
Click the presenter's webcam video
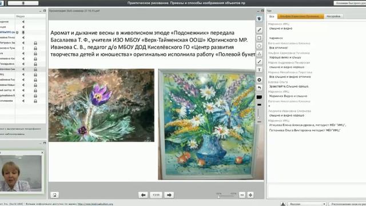(x=21, y=173)
